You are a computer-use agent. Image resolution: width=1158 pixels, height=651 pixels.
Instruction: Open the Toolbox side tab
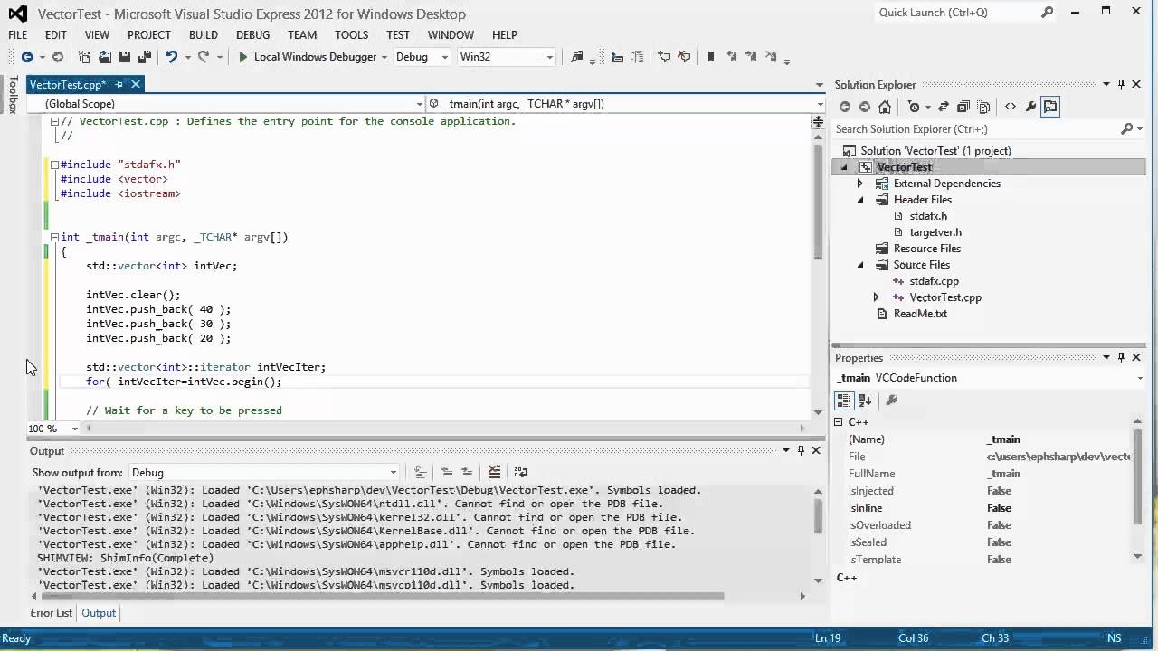pos(13,95)
